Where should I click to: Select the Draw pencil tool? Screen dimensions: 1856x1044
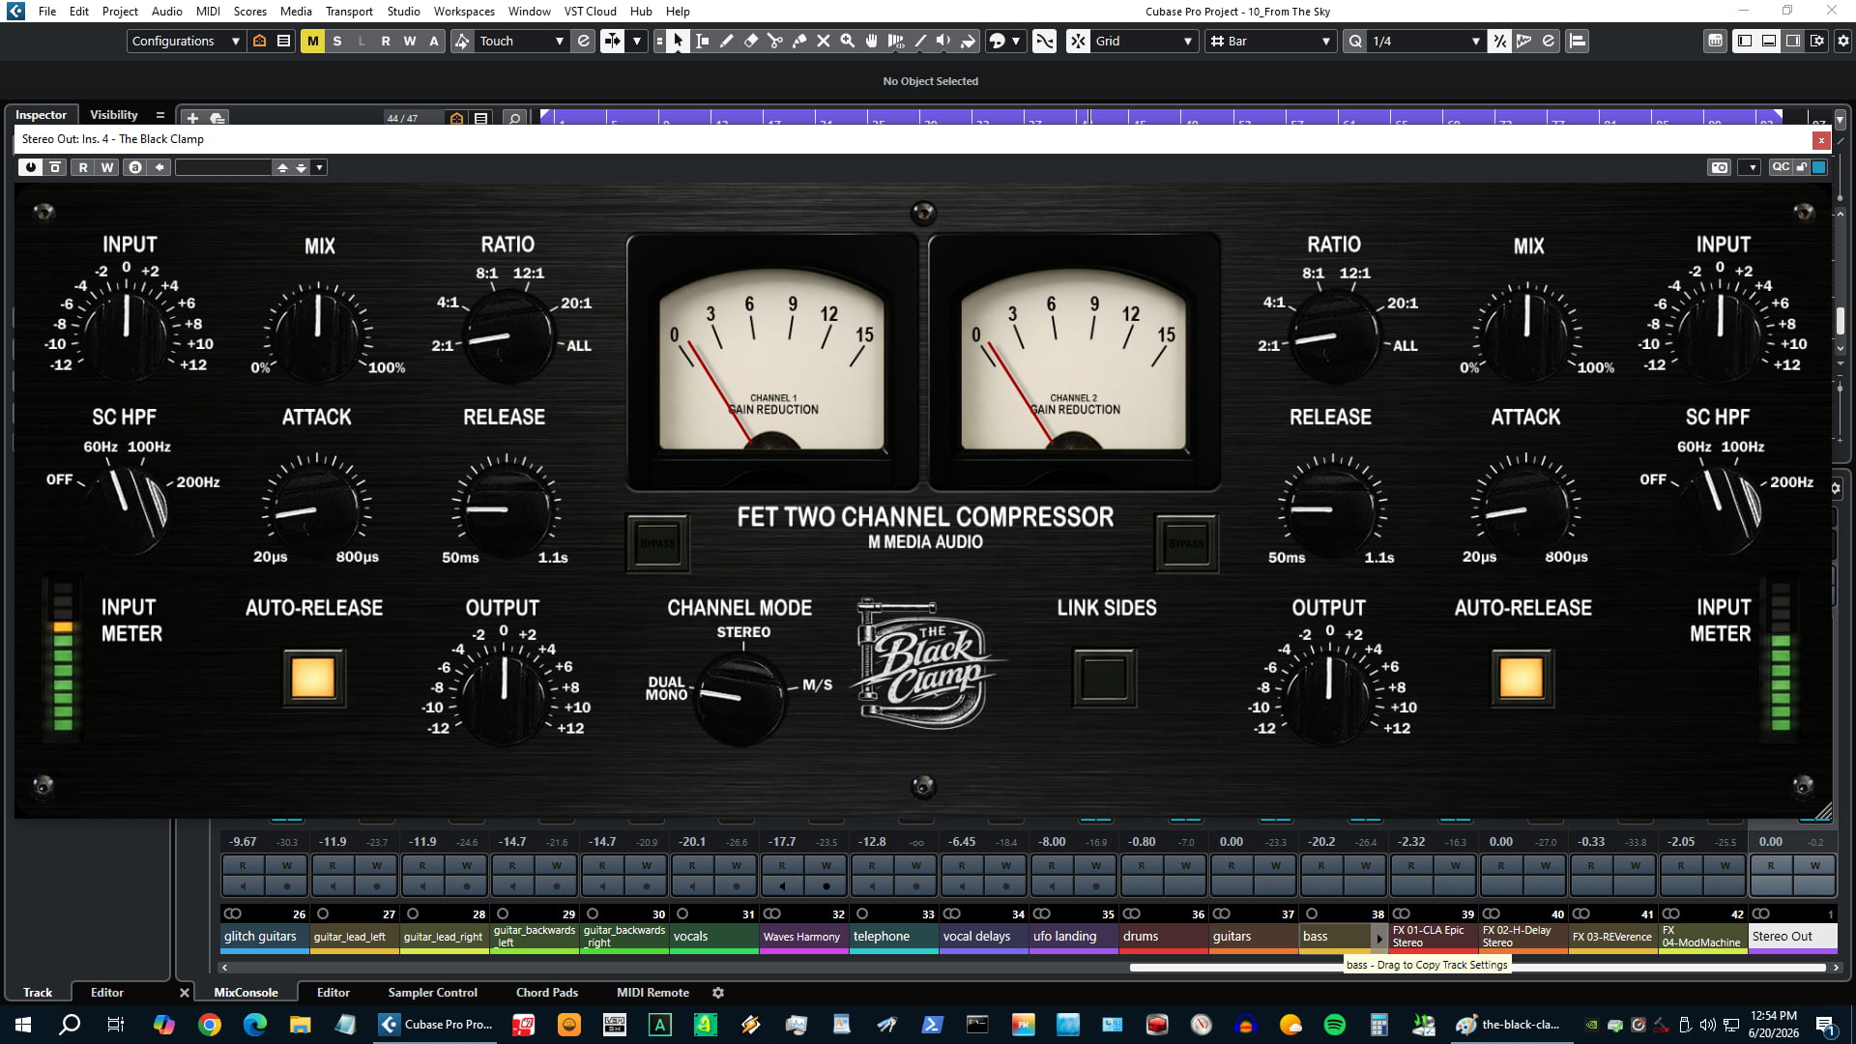pos(726,41)
